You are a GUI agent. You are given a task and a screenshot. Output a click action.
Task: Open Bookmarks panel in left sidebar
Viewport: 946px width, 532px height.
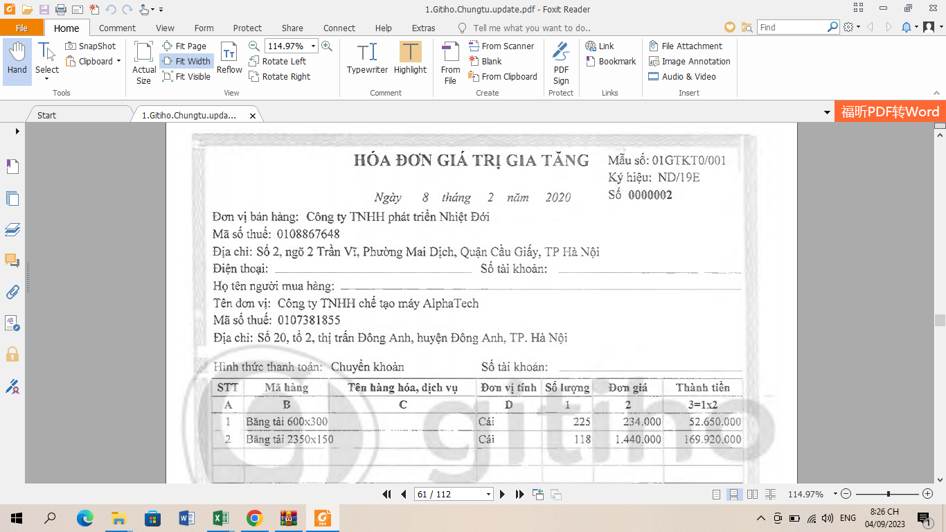(x=12, y=167)
